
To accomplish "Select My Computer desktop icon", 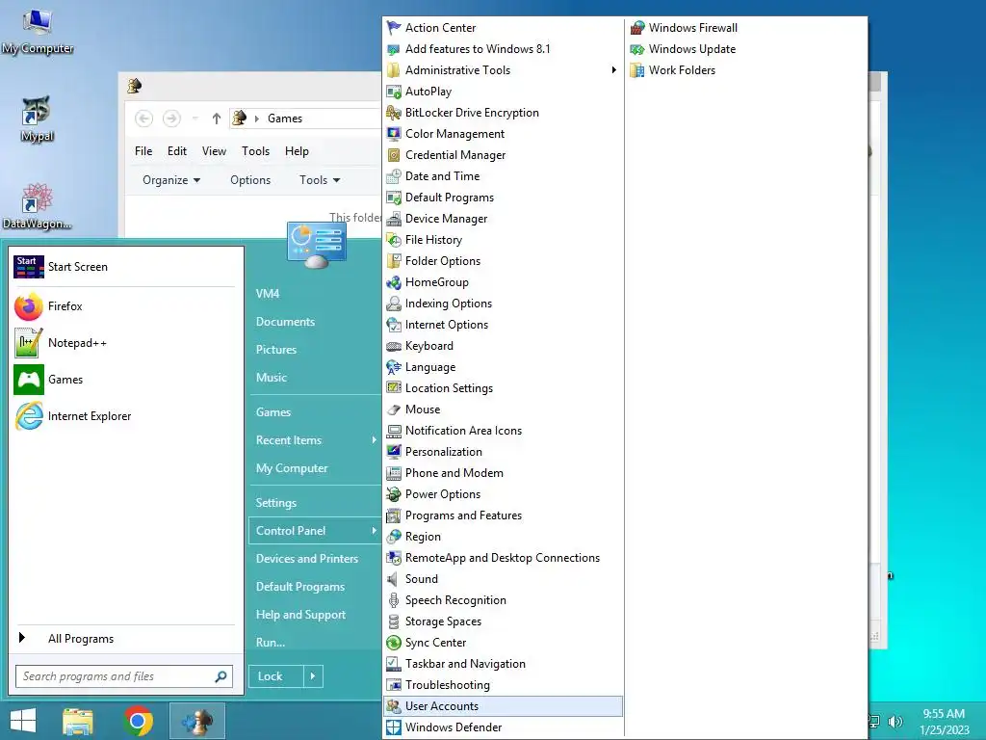I will [x=38, y=32].
